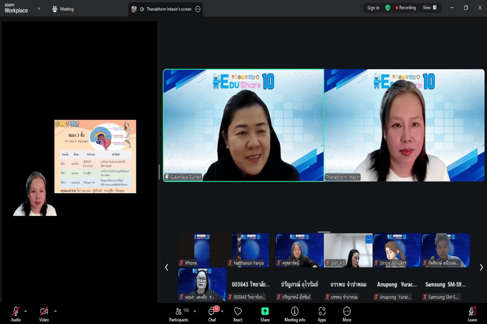Open the More options menu

click(347, 314)
